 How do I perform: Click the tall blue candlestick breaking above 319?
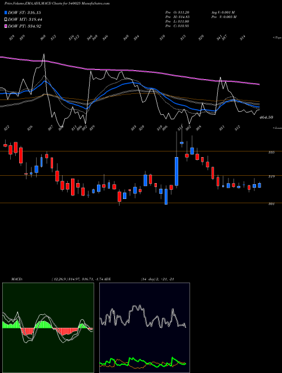click(177, 171)
